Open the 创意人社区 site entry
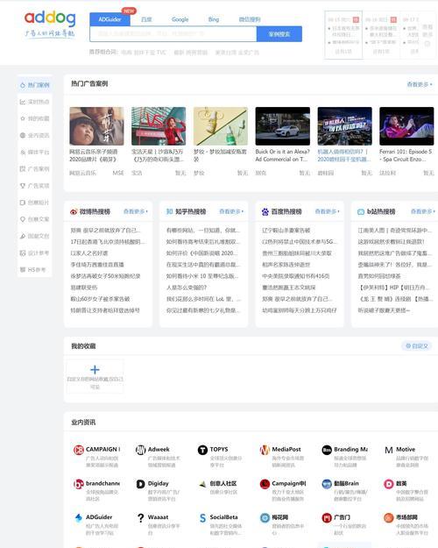The height and width of the screenshot is (548, 438). pyautogui.click(x=218, y=488)
